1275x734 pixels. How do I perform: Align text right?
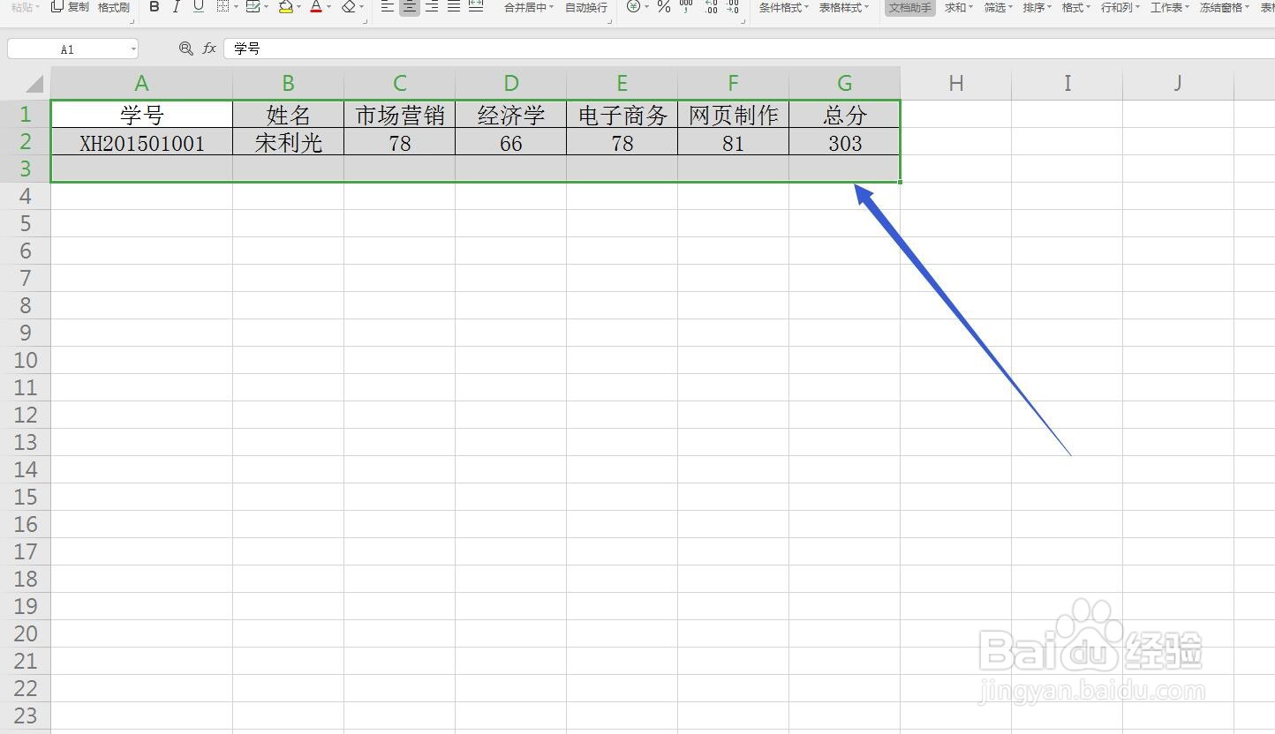[432, 7]
